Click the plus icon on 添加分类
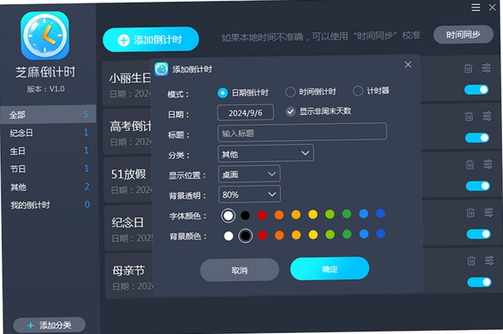Viewport: 503px width, 334px height. tap(30, 326)
